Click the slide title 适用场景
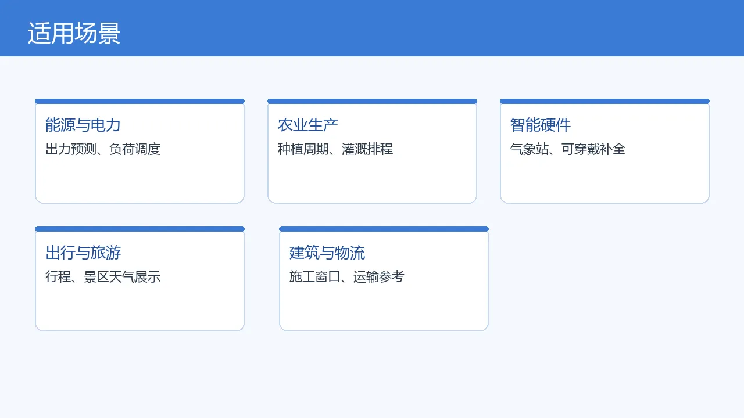Screen dimensions: 744x418 74,34
